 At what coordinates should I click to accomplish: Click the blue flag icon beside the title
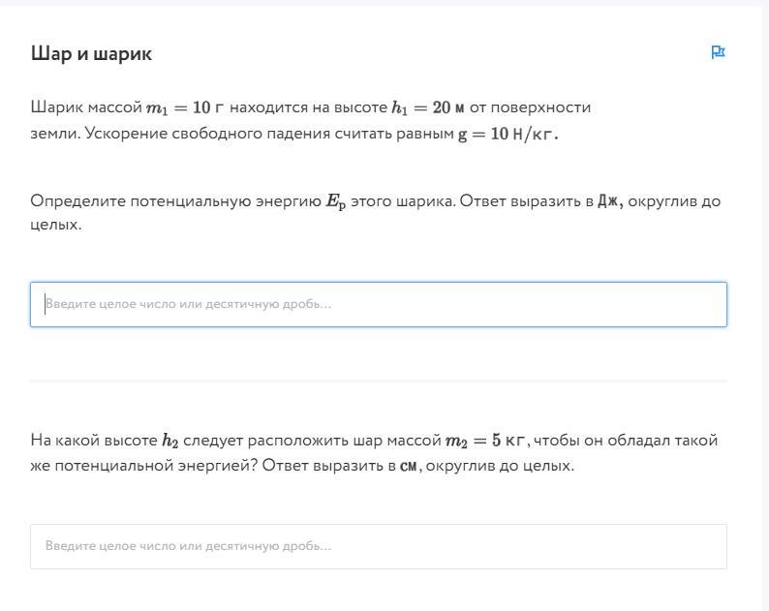pos(718,52)
